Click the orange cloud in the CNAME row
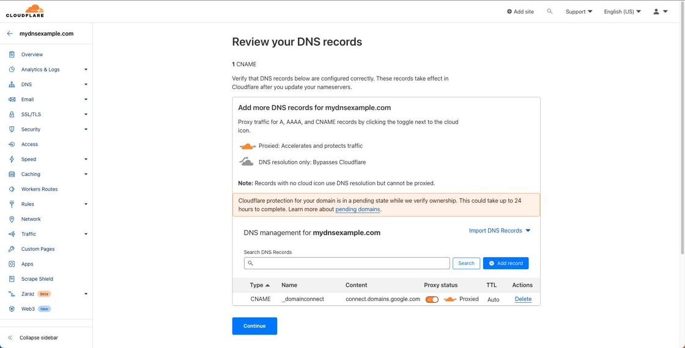 tap(450, 299)
